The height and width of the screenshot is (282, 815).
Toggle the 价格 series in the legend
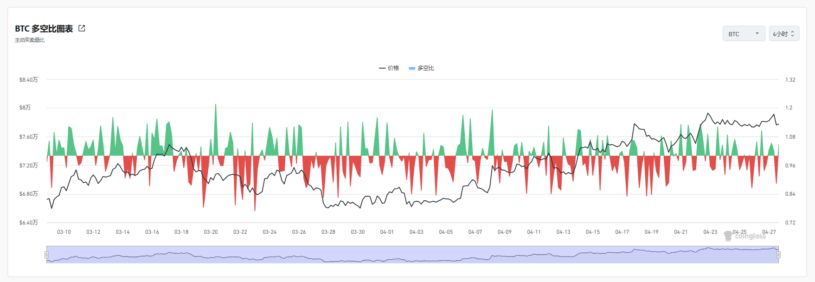click(x=393, y=68)
